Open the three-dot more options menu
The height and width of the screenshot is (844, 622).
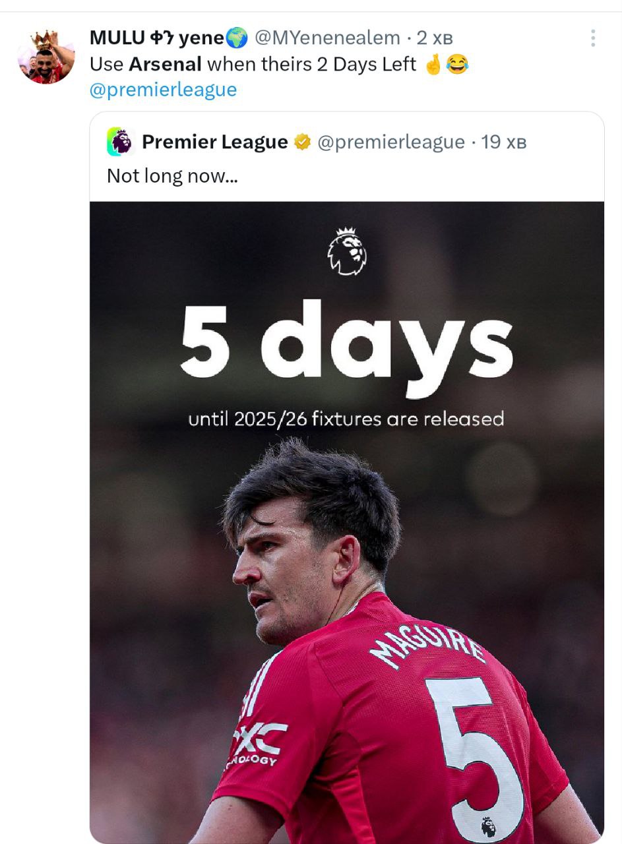point(593,38)
